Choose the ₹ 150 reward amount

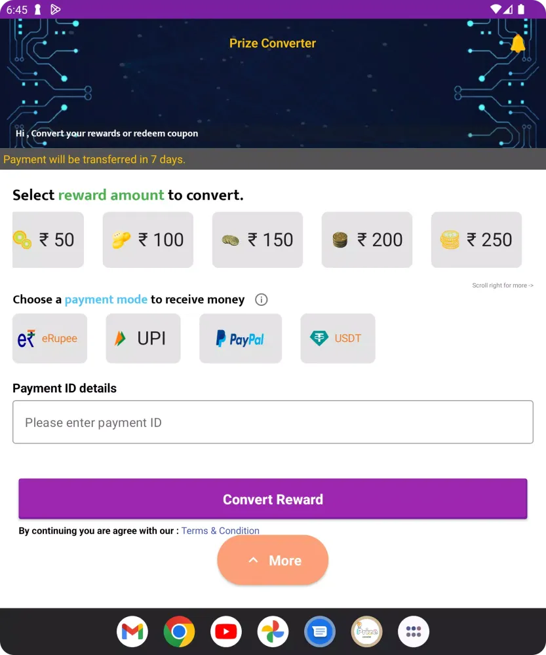[258, 240]
